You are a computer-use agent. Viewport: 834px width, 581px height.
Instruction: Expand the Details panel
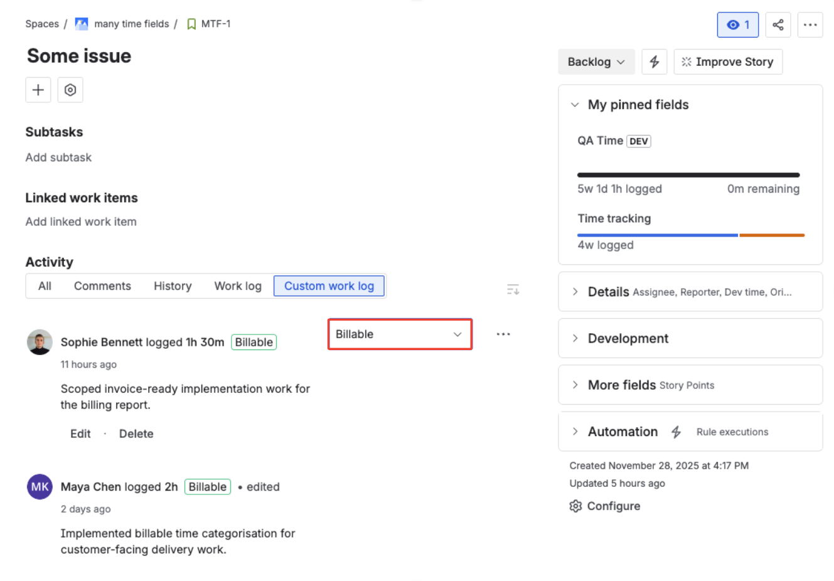(575, 291)
